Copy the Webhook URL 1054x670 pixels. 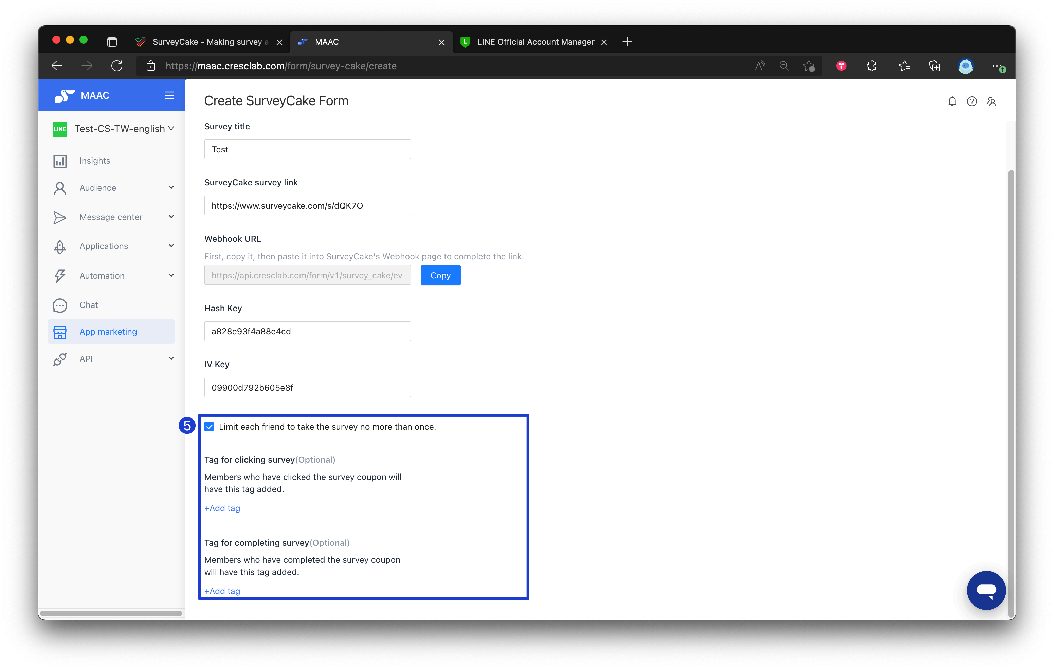pos(440,275)
